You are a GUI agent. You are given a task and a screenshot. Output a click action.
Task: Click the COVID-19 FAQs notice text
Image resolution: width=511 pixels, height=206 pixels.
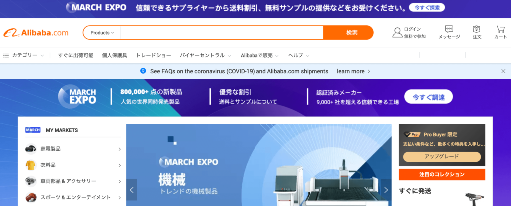(x=239, y=71)
